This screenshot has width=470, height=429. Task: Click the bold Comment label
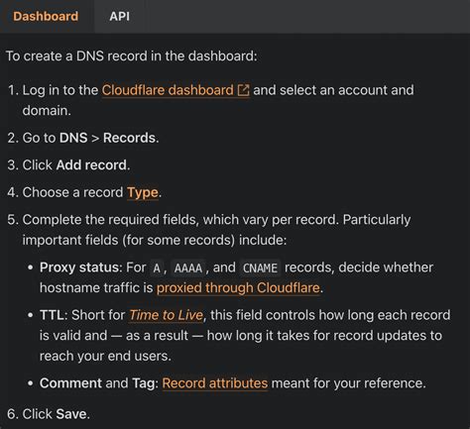click(x=70, y=383)
